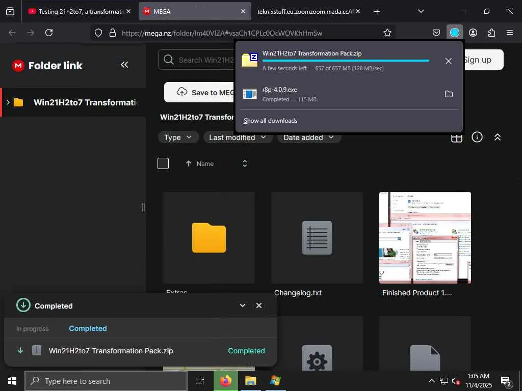
Task: Show r8p-4.0.9.exe in its folder
Action: coord(449,94)
